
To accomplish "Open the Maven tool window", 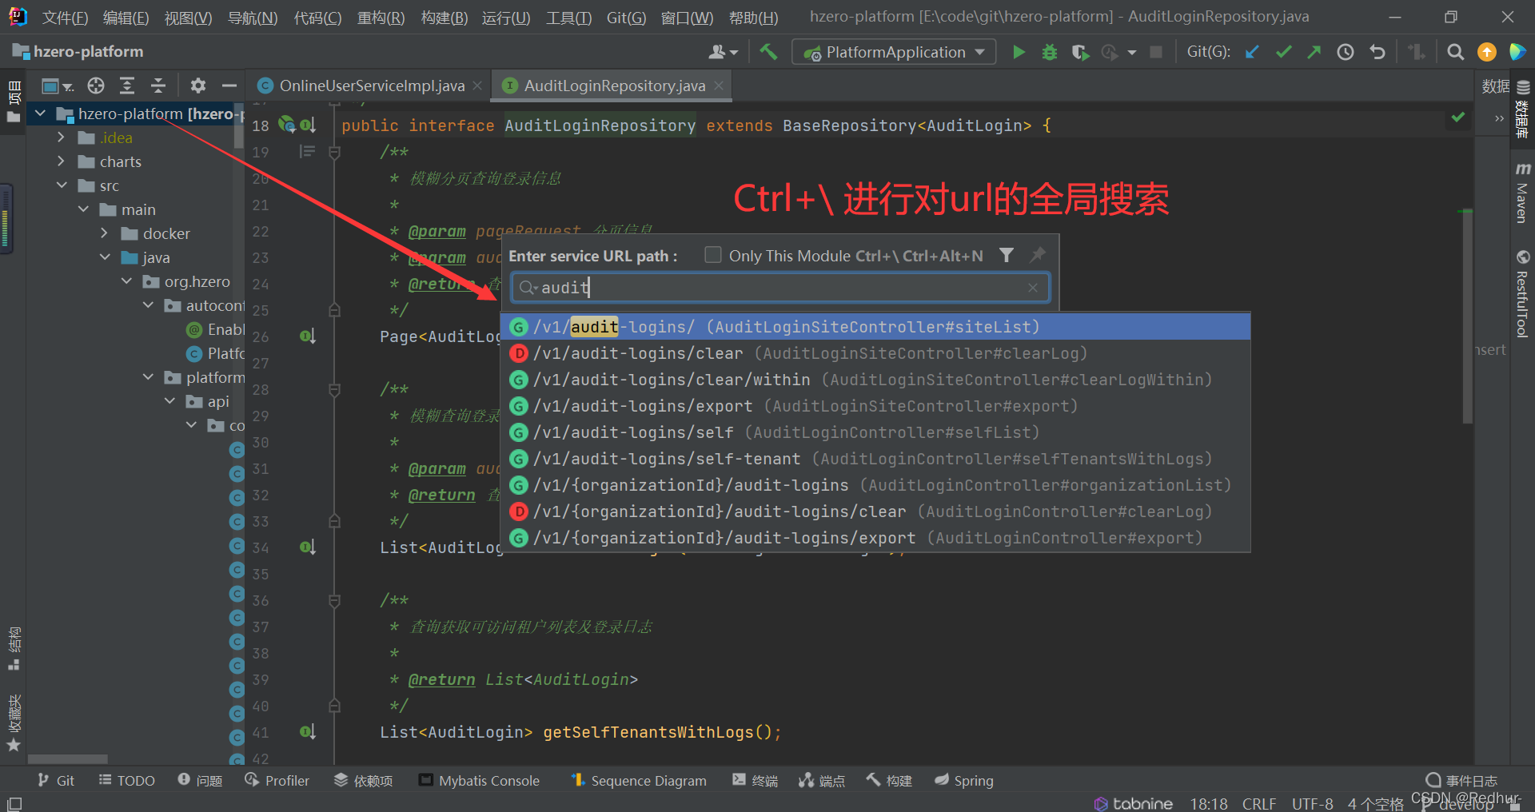I will [x=1522, y=193].
